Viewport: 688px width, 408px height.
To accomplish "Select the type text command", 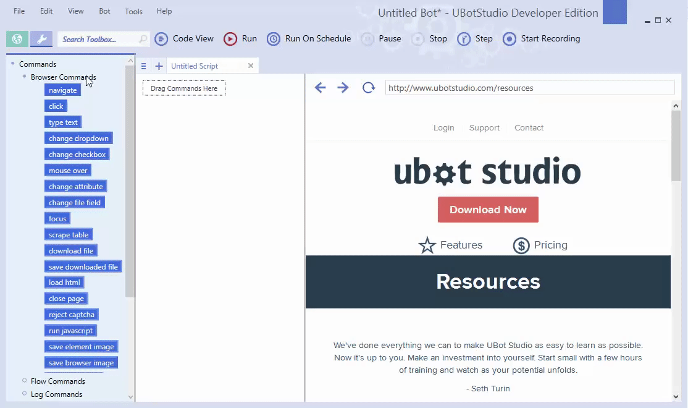I will point(63,122).
